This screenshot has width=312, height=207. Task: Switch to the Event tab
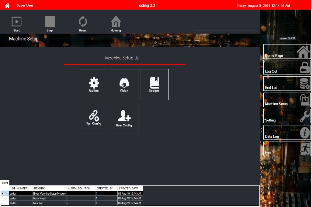[x=5, y=182]
